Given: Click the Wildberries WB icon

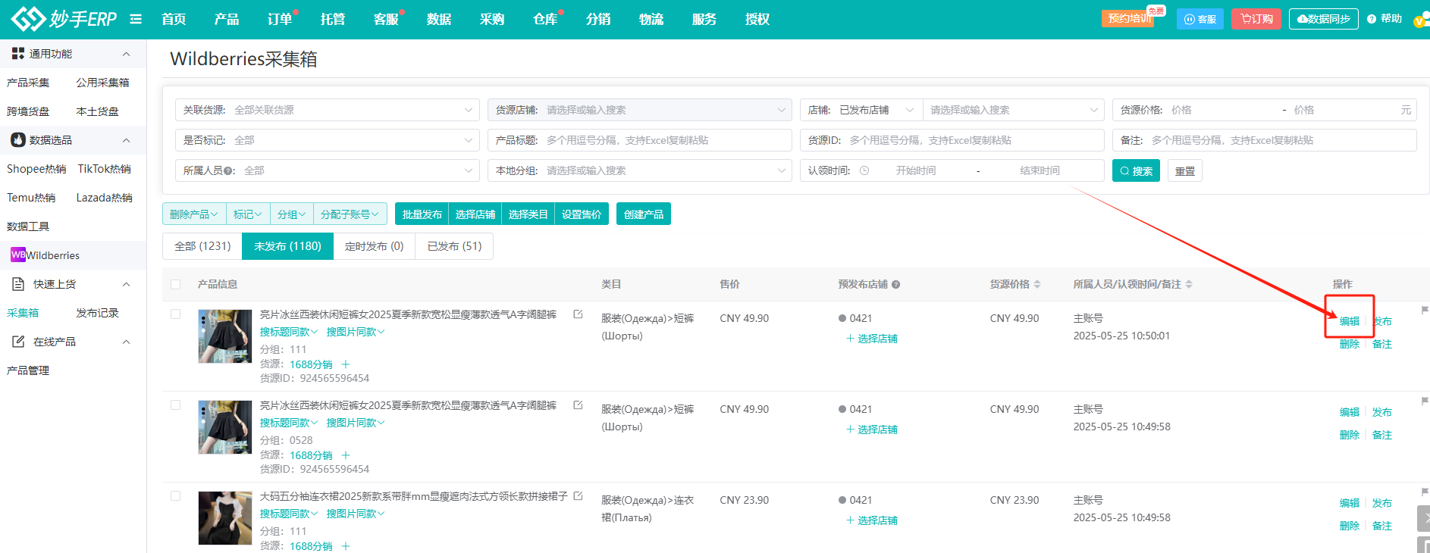Looking at the screenshot, I should coord(18,255).
